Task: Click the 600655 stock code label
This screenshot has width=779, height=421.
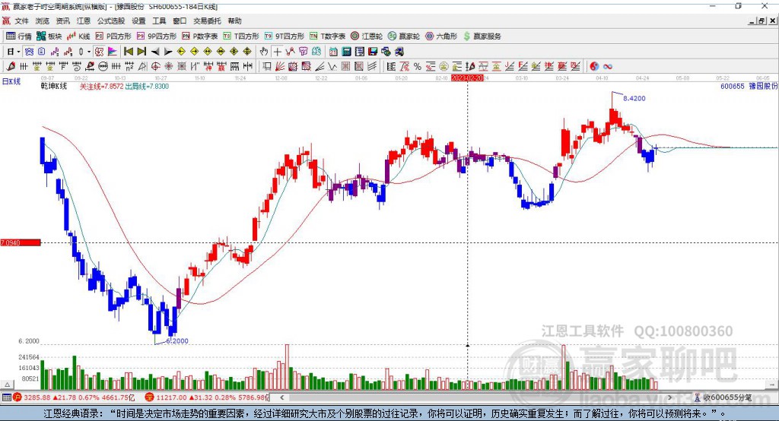Action: (x=733, y=87)
